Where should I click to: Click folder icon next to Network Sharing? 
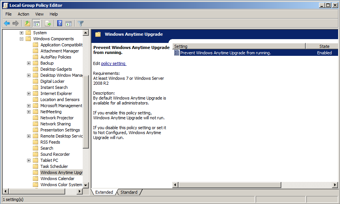pos(35,124)
